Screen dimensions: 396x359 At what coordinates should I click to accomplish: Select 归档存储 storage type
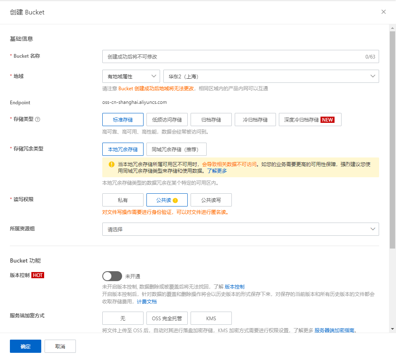211,120
